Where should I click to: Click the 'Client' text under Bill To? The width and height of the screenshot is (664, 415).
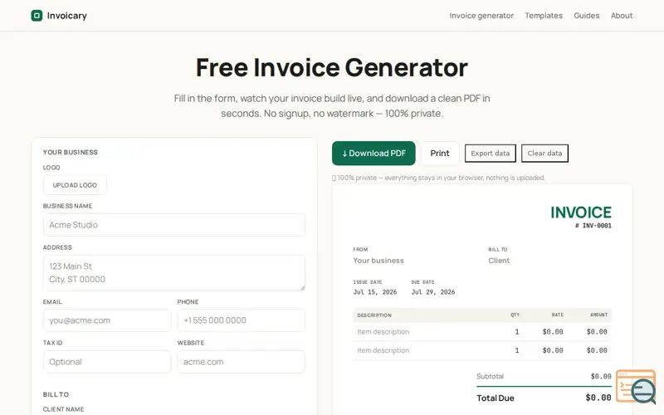point(499,261)
